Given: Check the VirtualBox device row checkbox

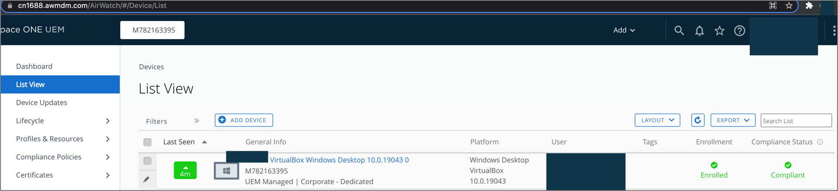Looking at the screenshot, I should point(148,161).
